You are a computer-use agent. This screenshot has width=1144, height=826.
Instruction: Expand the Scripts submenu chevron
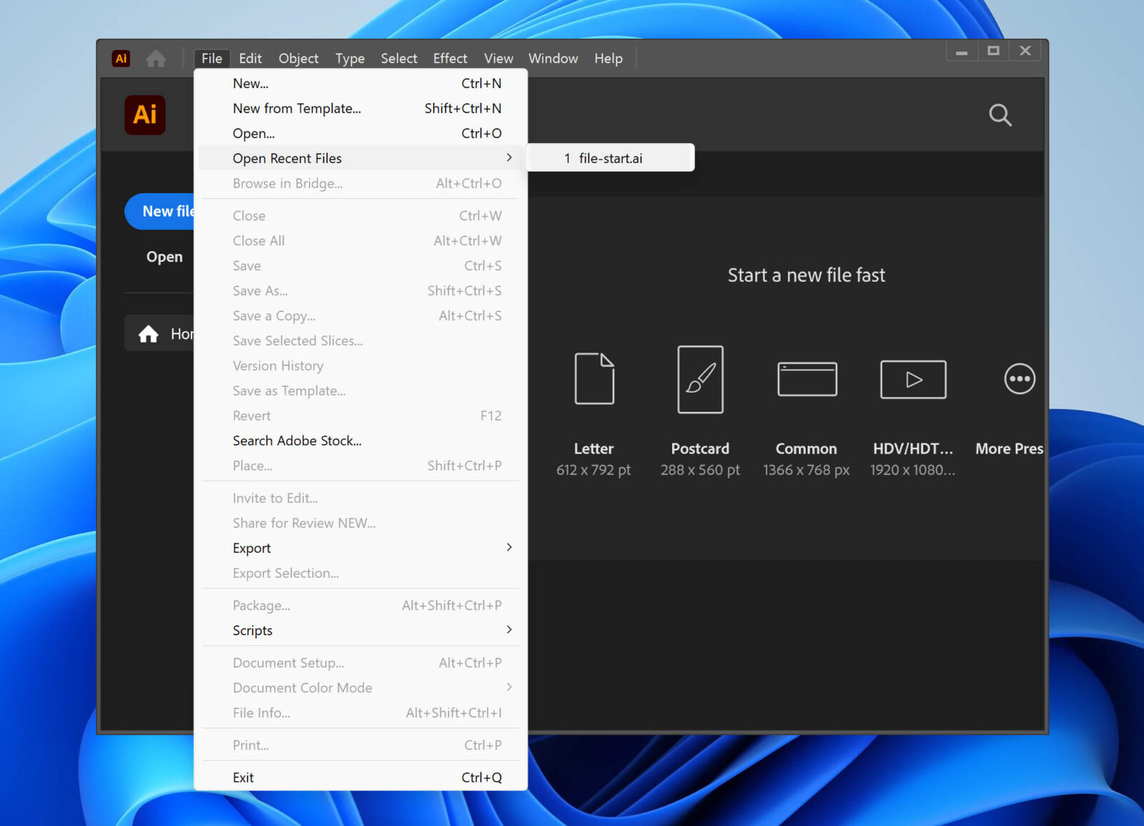509,630
